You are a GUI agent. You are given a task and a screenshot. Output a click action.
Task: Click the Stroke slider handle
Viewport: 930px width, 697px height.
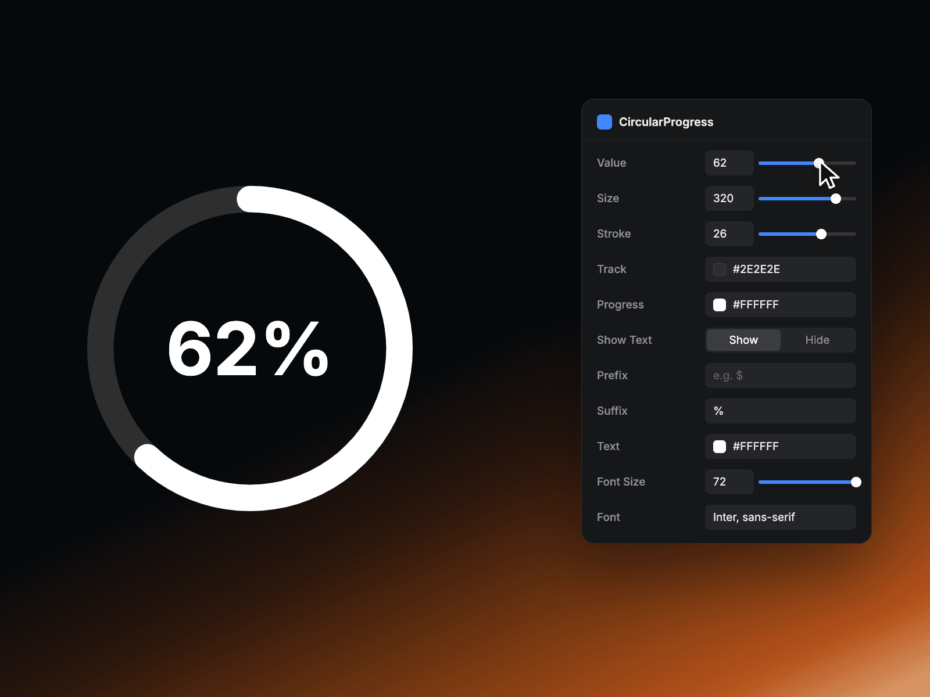(821, 234)
